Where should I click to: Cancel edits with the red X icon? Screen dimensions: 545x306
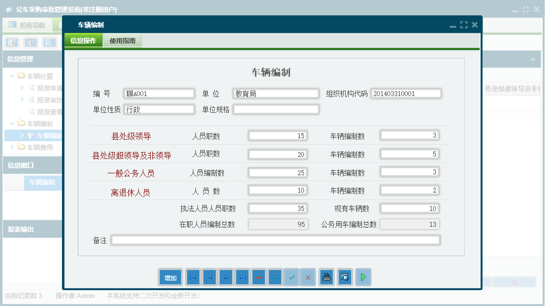coord(308,277)
